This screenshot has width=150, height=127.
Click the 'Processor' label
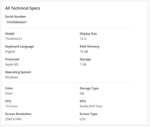click(12, 59)
